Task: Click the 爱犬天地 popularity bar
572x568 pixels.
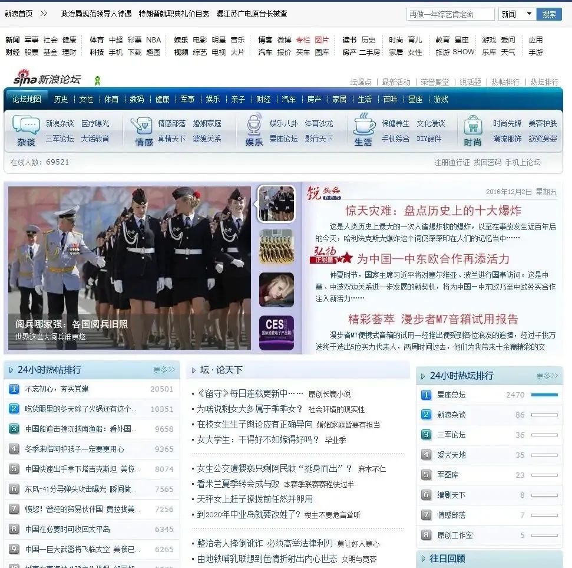Action: click(x=544, y=455)
